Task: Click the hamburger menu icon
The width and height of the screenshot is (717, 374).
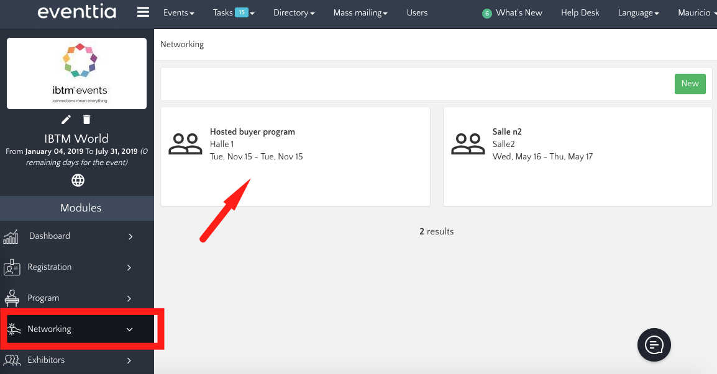Action: tap(144, 12)
